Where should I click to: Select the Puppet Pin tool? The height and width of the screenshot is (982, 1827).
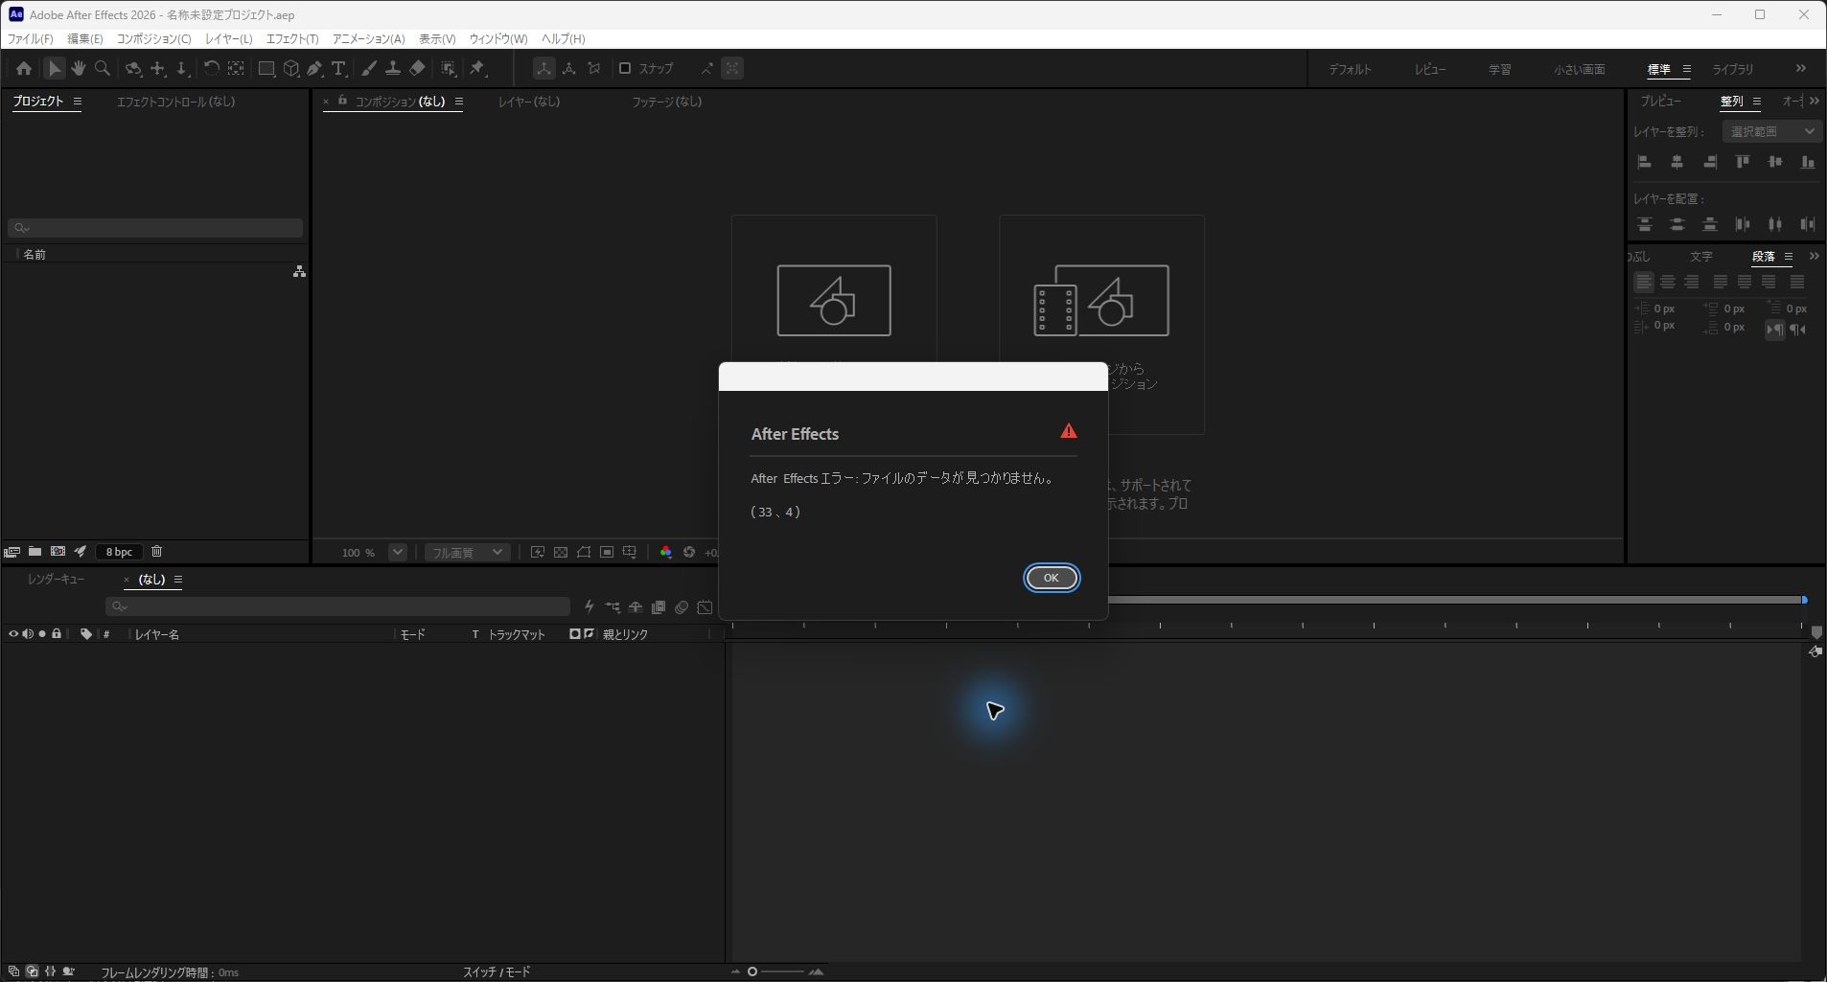click(x=477, y=68)
